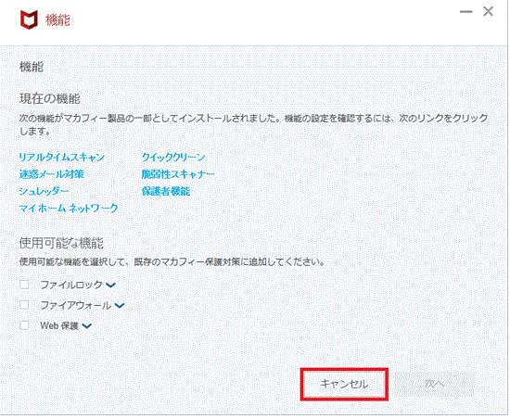
Task: Open the リアルタイムスキャン link
Action: click(61, 158)
